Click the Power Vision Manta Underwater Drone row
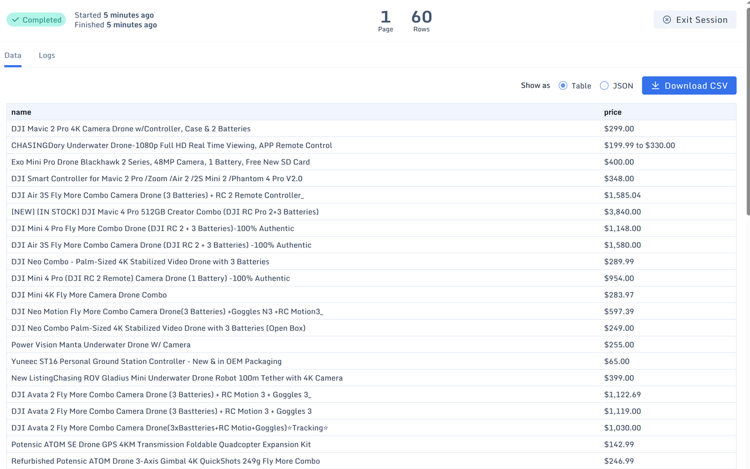750x469 pixels. (101, 345)
